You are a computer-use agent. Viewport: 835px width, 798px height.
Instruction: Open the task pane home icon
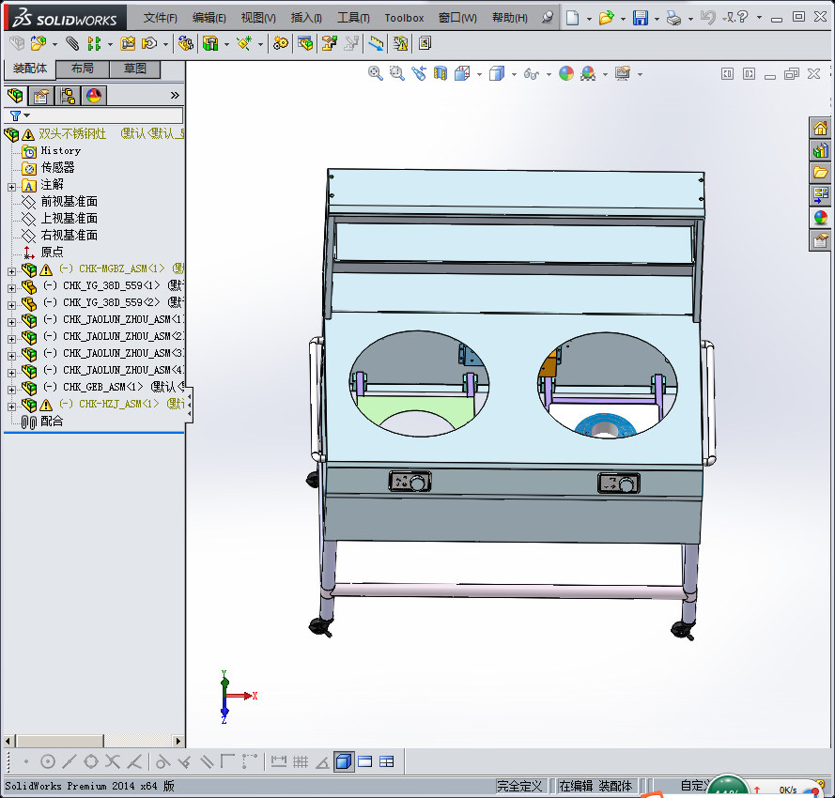820,129
